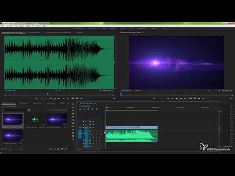
Task: Click New Item button in project panel
Action: (x=62, y=149)
